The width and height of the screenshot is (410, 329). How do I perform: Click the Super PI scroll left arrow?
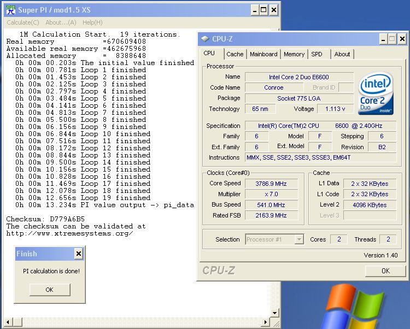coord(8,322)
